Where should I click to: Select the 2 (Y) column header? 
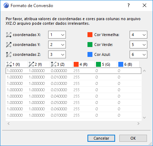(39, 64)
